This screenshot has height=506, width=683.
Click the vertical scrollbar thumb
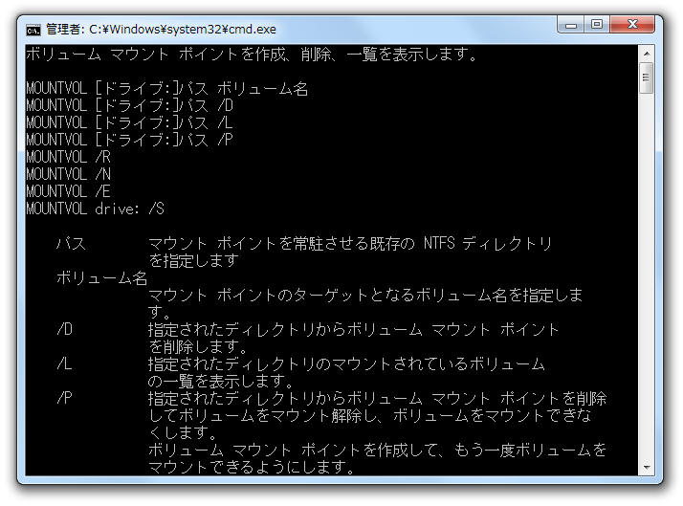(647, 77)
